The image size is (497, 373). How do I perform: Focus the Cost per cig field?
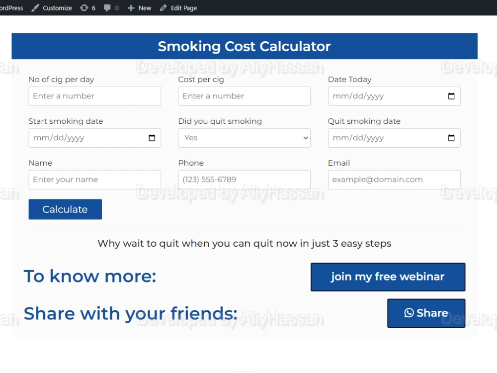point(244,96)
